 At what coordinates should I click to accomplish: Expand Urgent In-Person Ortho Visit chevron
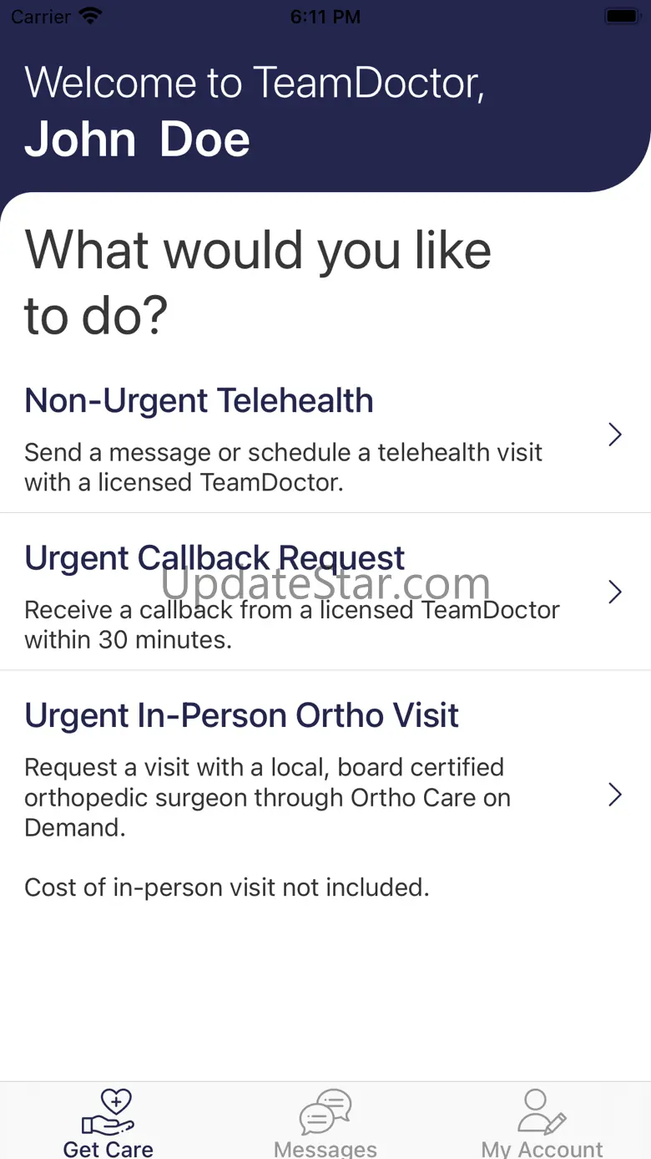[x=615, y=795]
